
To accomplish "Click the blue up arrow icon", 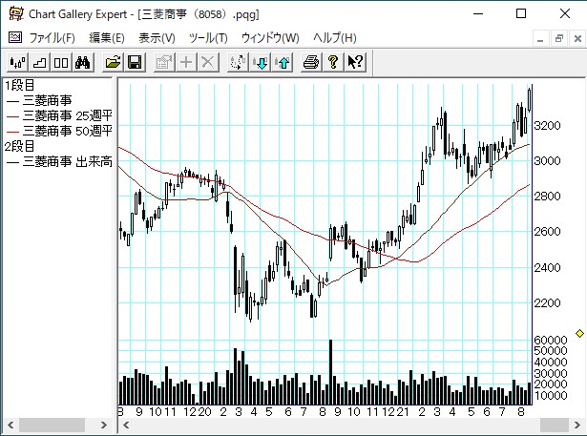I will (x=282, y=63).
